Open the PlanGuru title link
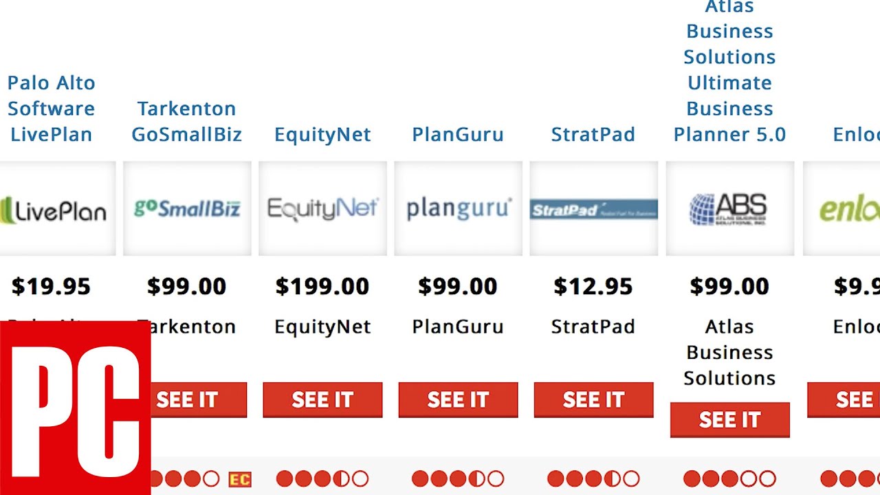The height and width of the screenshot is (495, 880). click(x=458, y=134)
